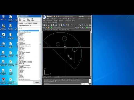The width and height of the screenshot is (134, 100).
Task: Select "DIMOVERRIDE Command" index entry
Action: tap(25, 62)
